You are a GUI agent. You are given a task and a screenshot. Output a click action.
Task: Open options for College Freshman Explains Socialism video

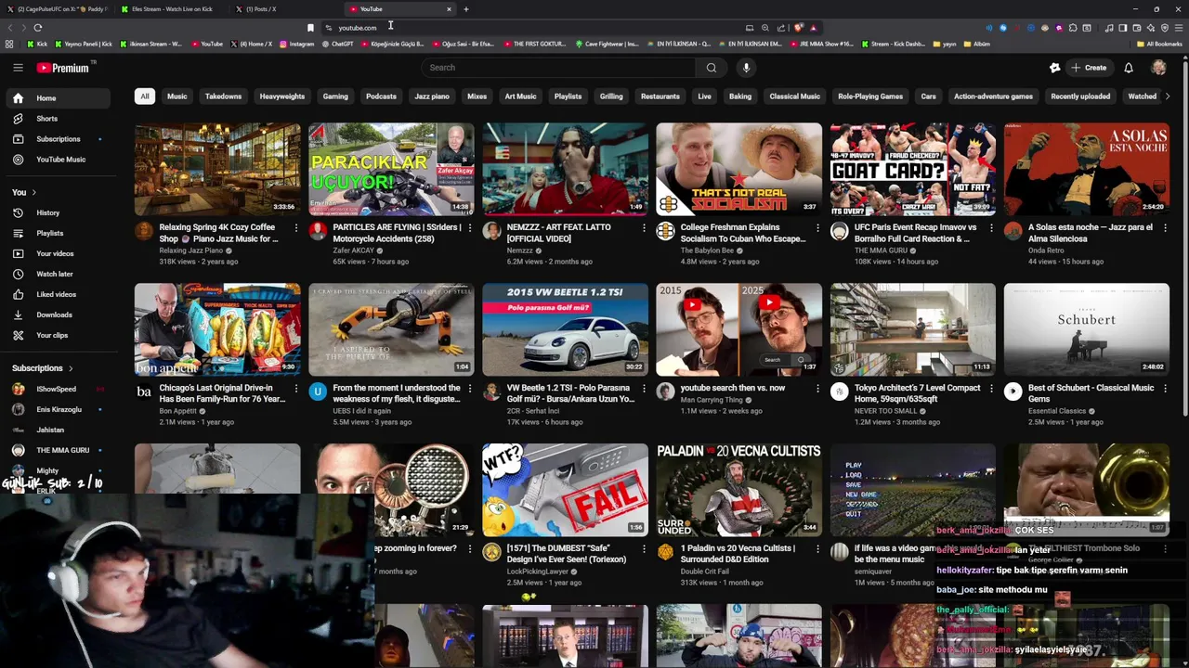[x=817, y=227]
